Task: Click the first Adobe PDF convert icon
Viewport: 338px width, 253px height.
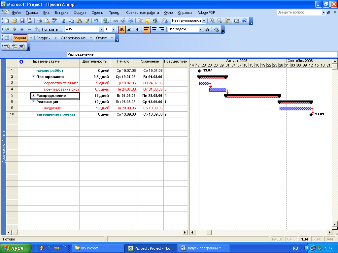Action: 7,47
